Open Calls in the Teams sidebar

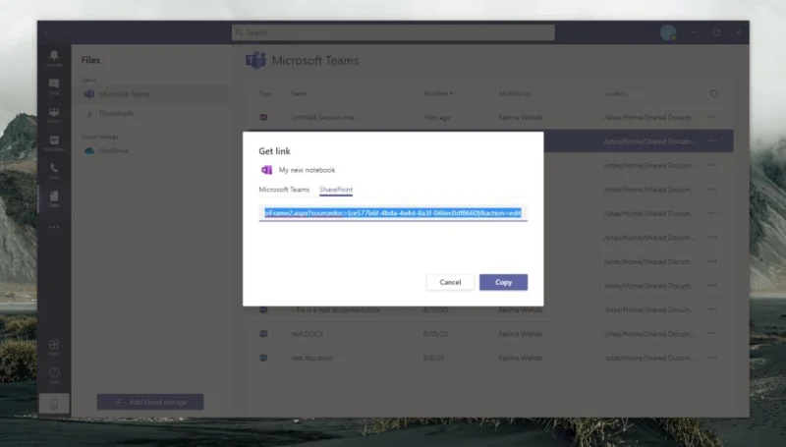click(x=54, y=171)
